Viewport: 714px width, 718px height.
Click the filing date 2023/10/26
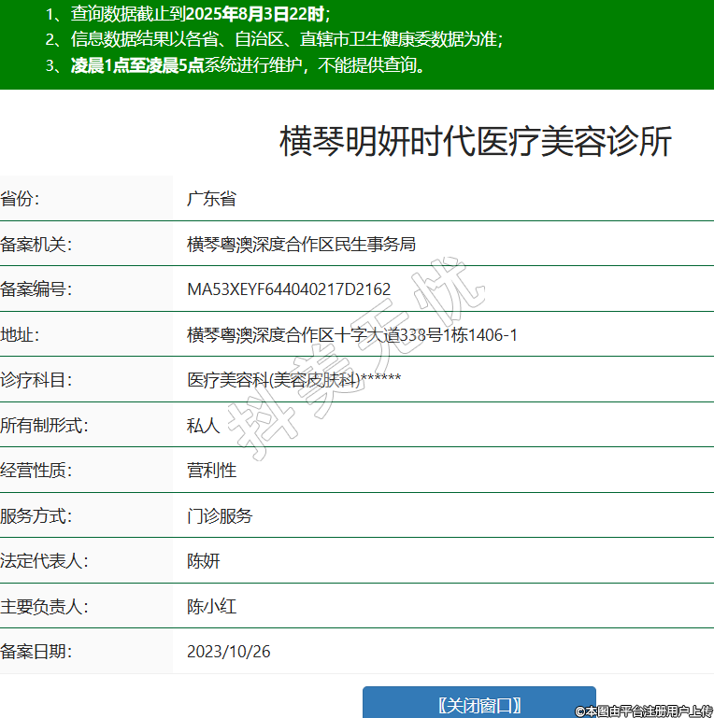pos(228,652)
